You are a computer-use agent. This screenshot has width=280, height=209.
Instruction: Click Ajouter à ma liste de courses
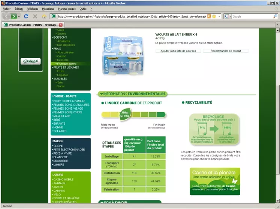pos(178,51)
